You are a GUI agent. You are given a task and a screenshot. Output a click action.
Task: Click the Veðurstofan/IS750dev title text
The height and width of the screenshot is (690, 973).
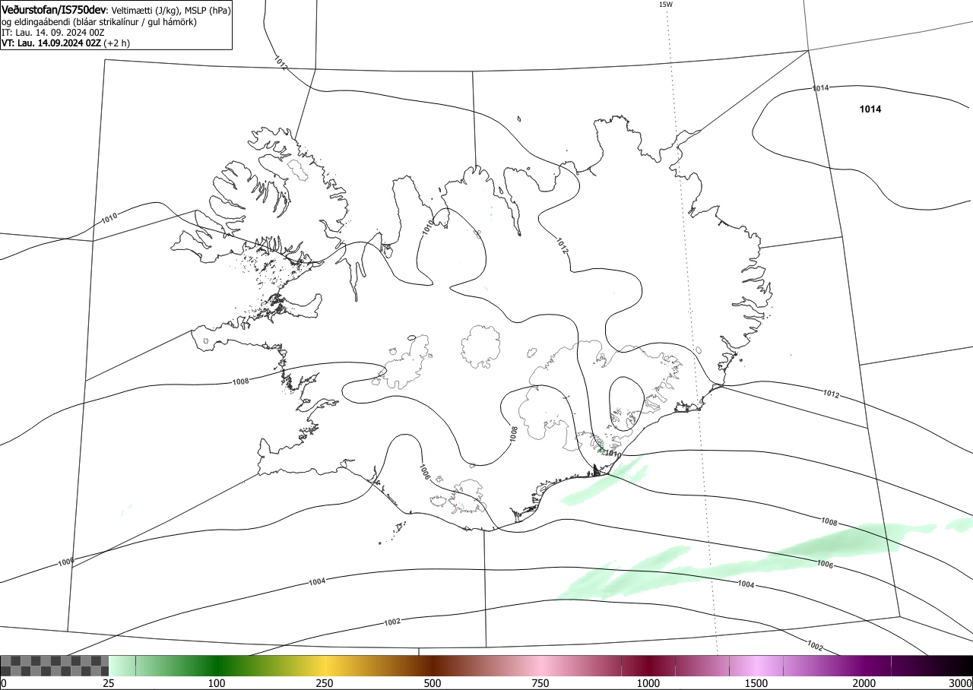point(55,10)
